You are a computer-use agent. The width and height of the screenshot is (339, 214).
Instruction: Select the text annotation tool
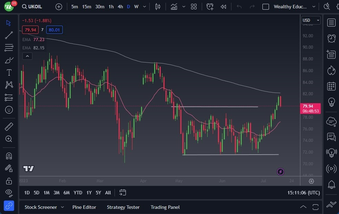tap(9, 72)
